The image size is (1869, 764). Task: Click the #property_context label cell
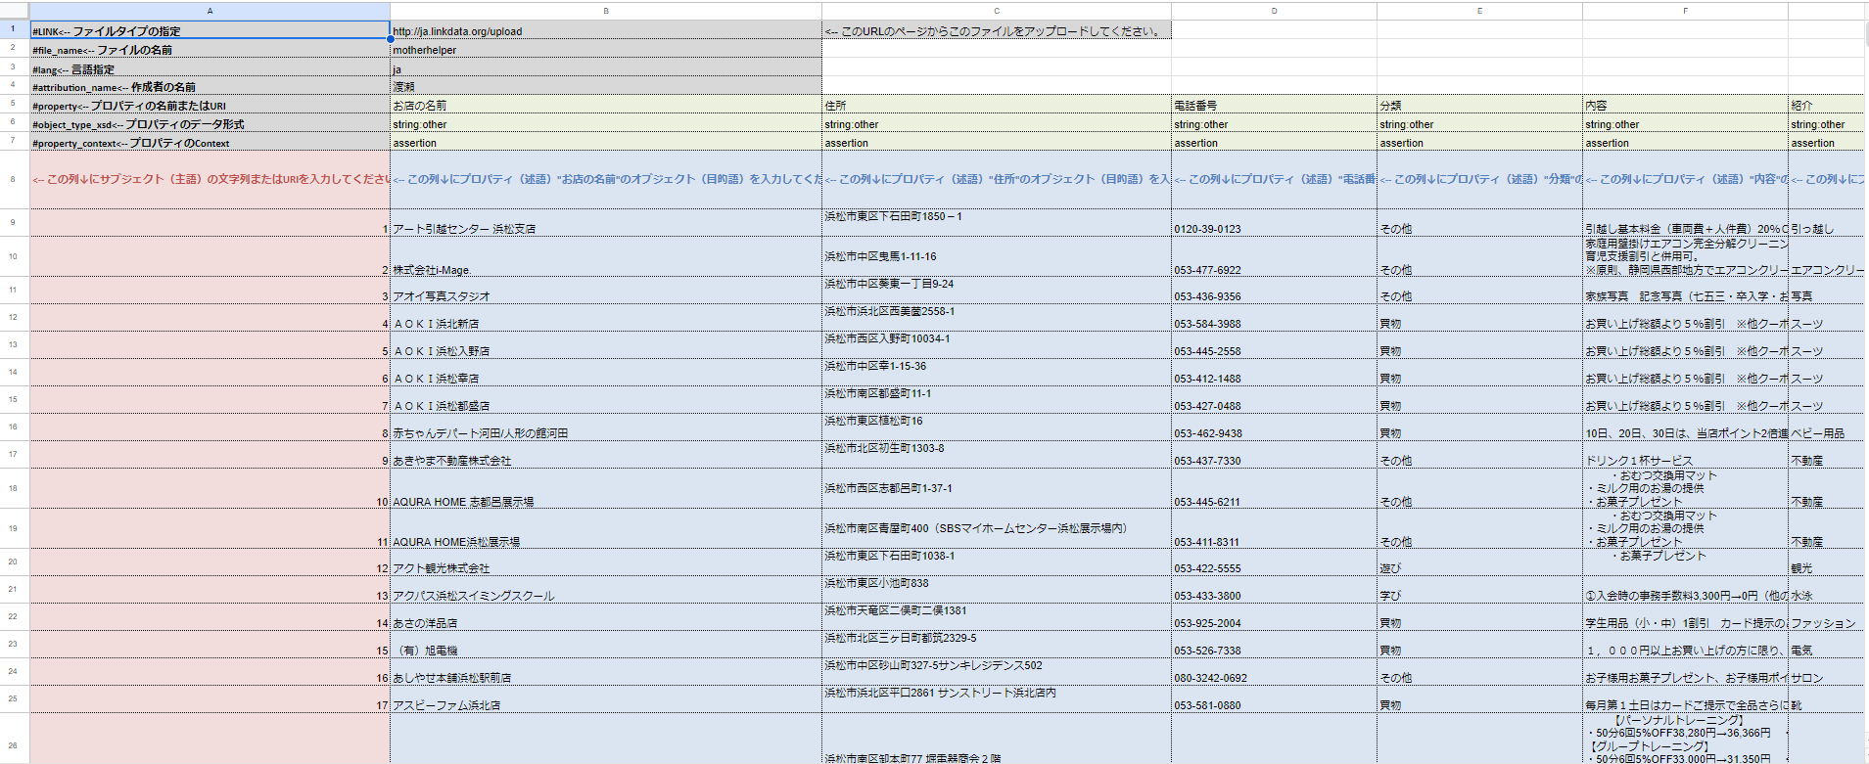tap(210, 142)
